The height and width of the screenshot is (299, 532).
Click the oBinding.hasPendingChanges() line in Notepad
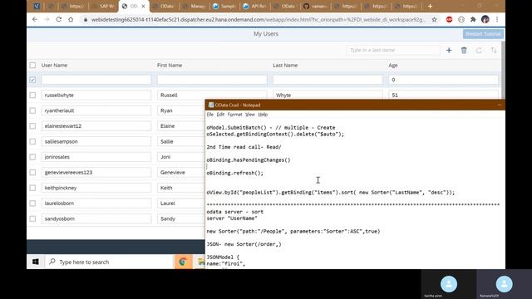tap(249, 160)
